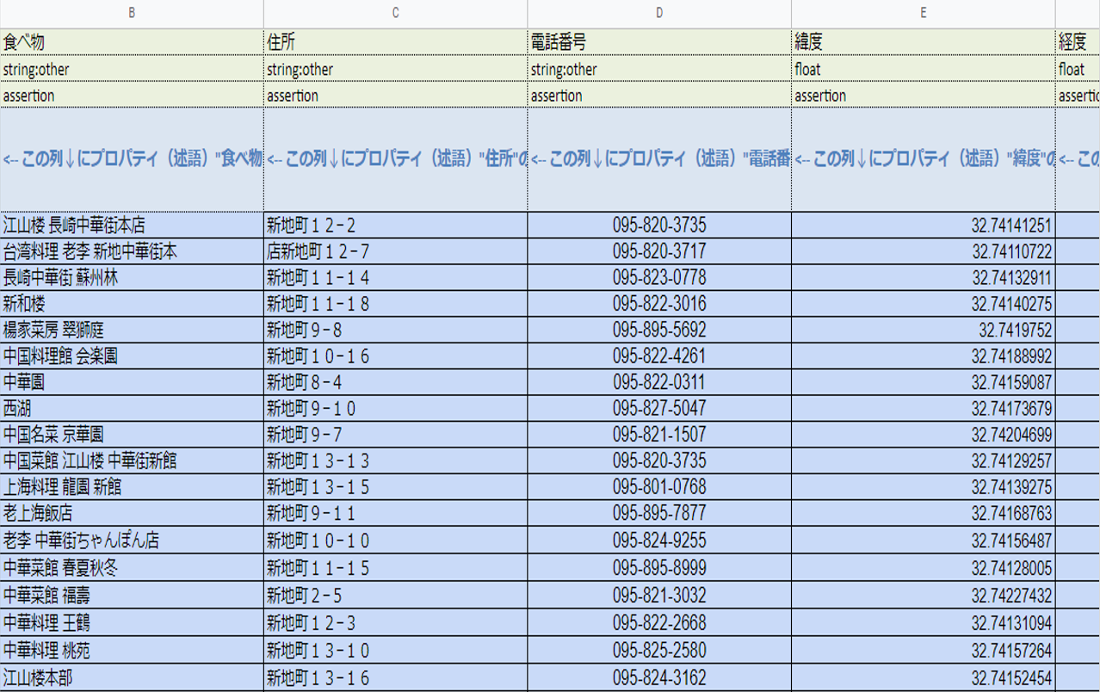Select cell 台湾料理 老李 新地中華街本

coord(132,251)
